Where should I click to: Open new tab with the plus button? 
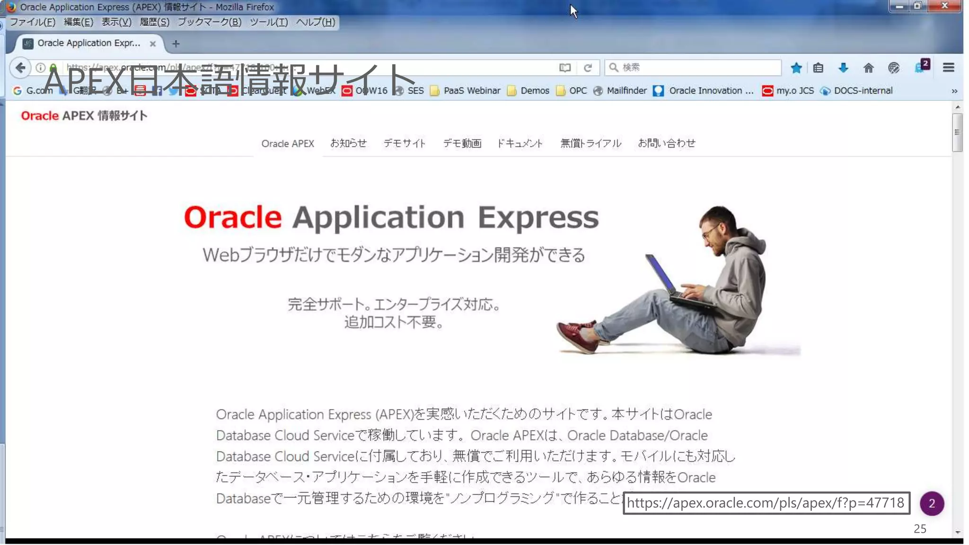coord(176,44)
